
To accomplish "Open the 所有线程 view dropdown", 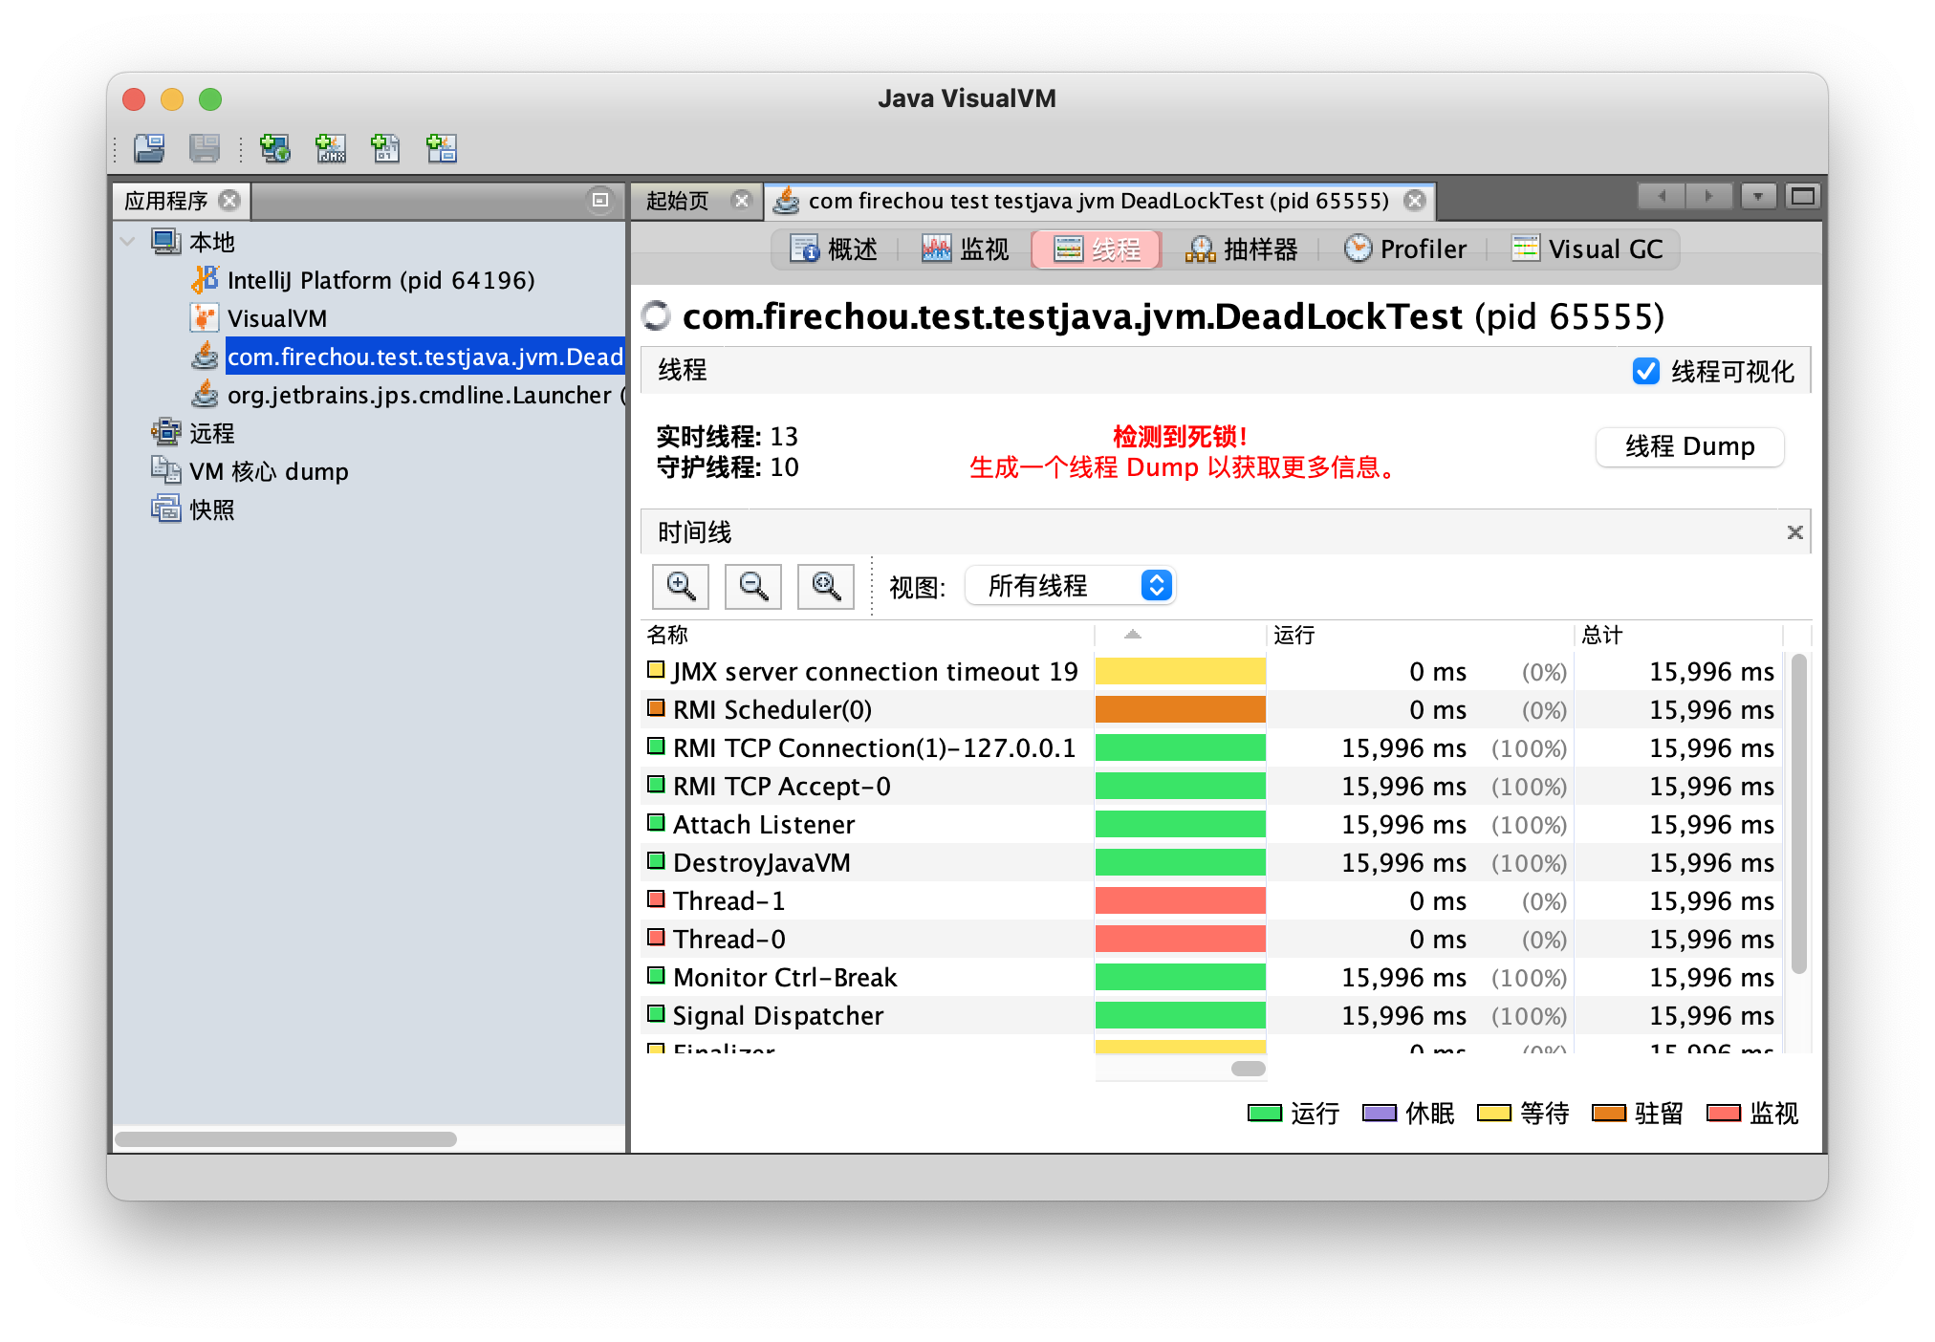I will (x=1070, y=585).
